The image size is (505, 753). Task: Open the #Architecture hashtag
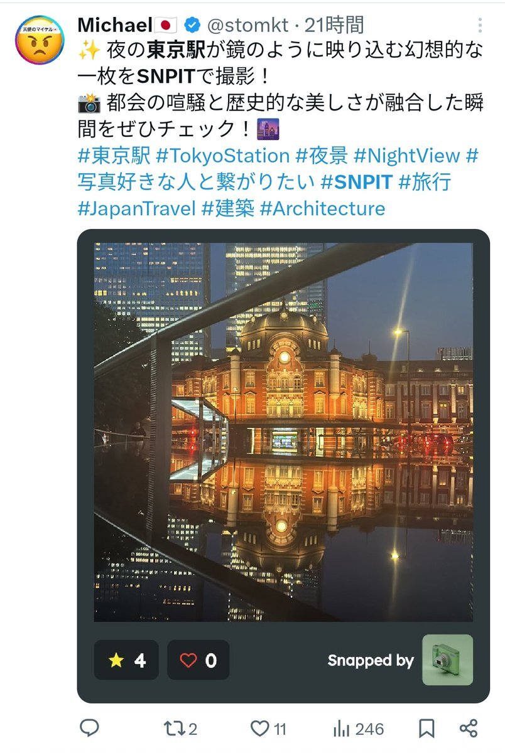(322, 208)
